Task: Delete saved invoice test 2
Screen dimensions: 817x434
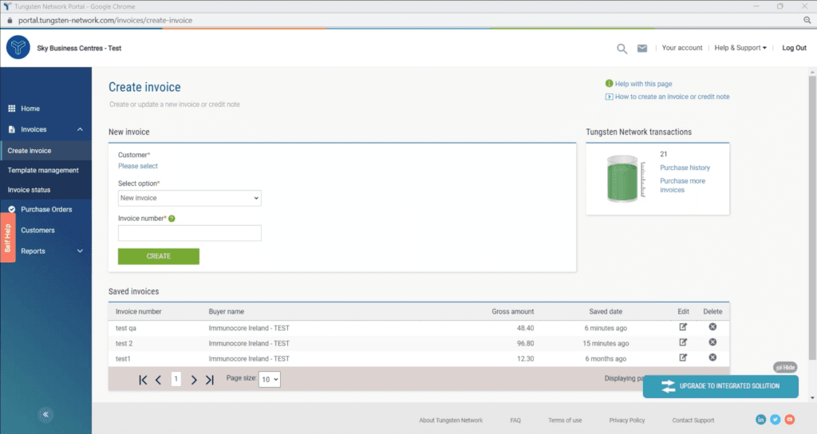Action: point(712,342)
